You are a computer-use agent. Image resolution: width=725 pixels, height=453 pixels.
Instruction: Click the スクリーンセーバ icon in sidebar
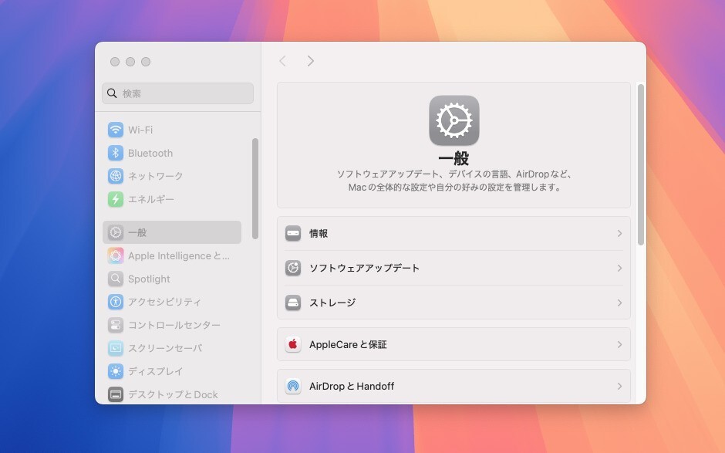tap(116, 348)
